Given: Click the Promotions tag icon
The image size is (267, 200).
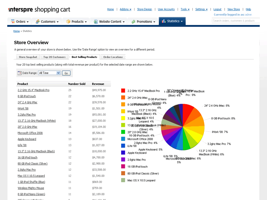Looking at the screenshot, I should tap(133, 22).
